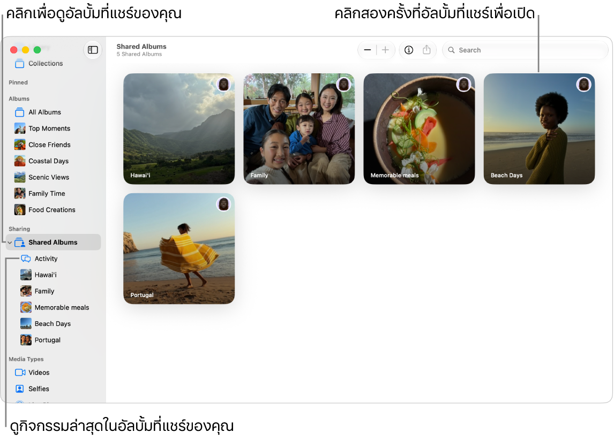Screen dimensions: 614x440
Task: Select Shared Albums in the sidebar
Action: tap(53, 242)
